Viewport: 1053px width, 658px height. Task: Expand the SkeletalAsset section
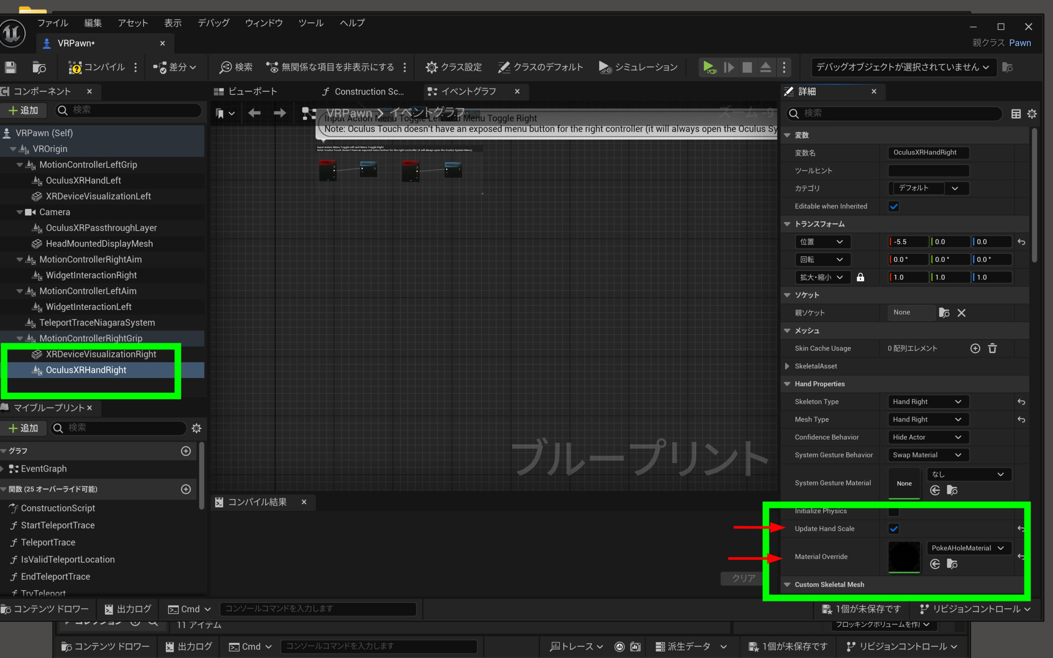pyautogui.click(x=787, y=366)
